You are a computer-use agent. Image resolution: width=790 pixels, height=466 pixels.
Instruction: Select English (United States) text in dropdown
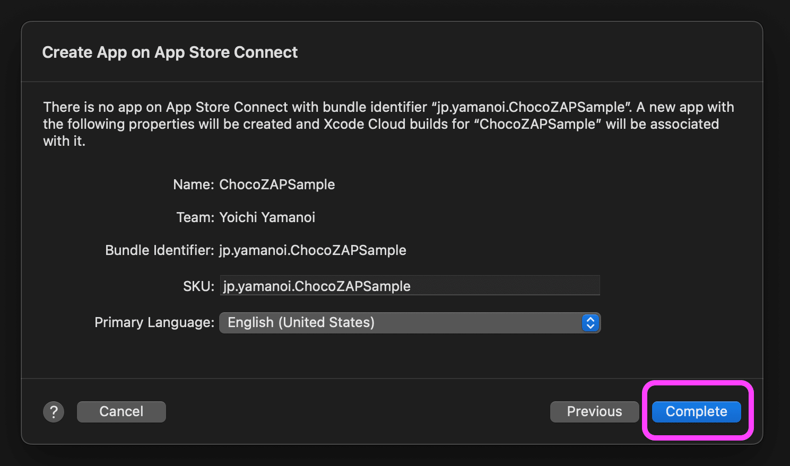301,323
